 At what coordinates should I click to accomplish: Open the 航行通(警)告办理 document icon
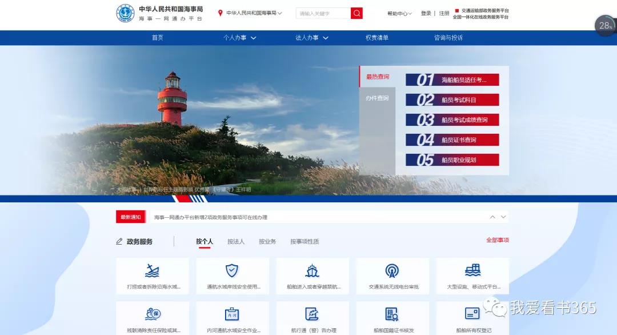[x=312, y=314]
